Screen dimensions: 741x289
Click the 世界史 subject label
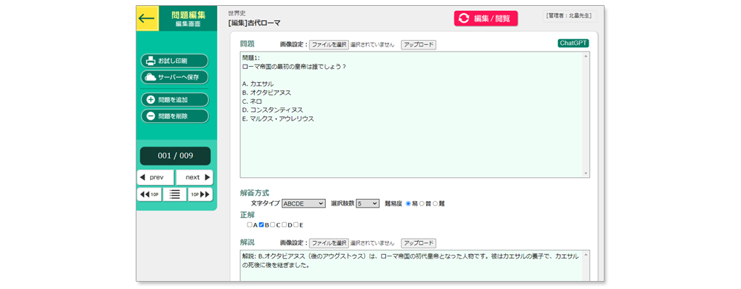[237, 13]
